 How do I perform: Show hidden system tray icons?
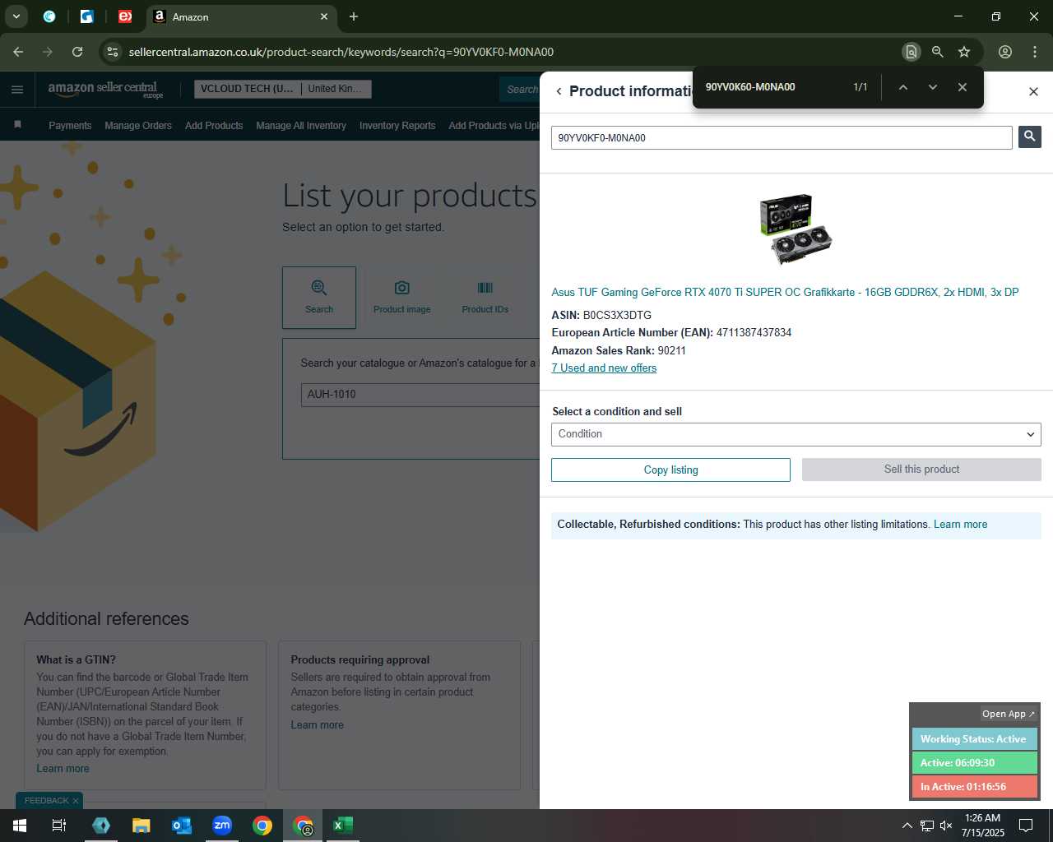(907, 826)
